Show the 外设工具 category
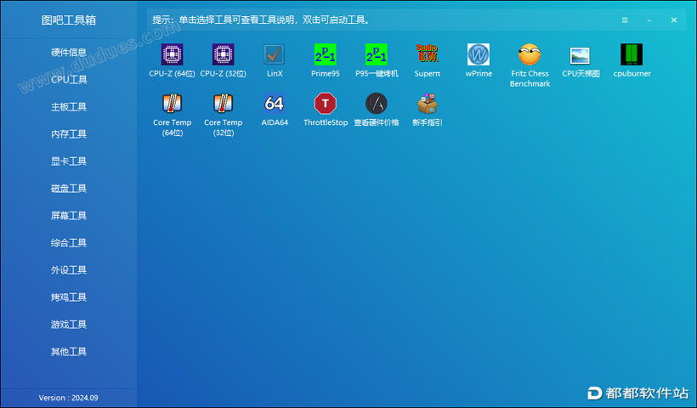697x408 pixels. (x=69, y=269)
